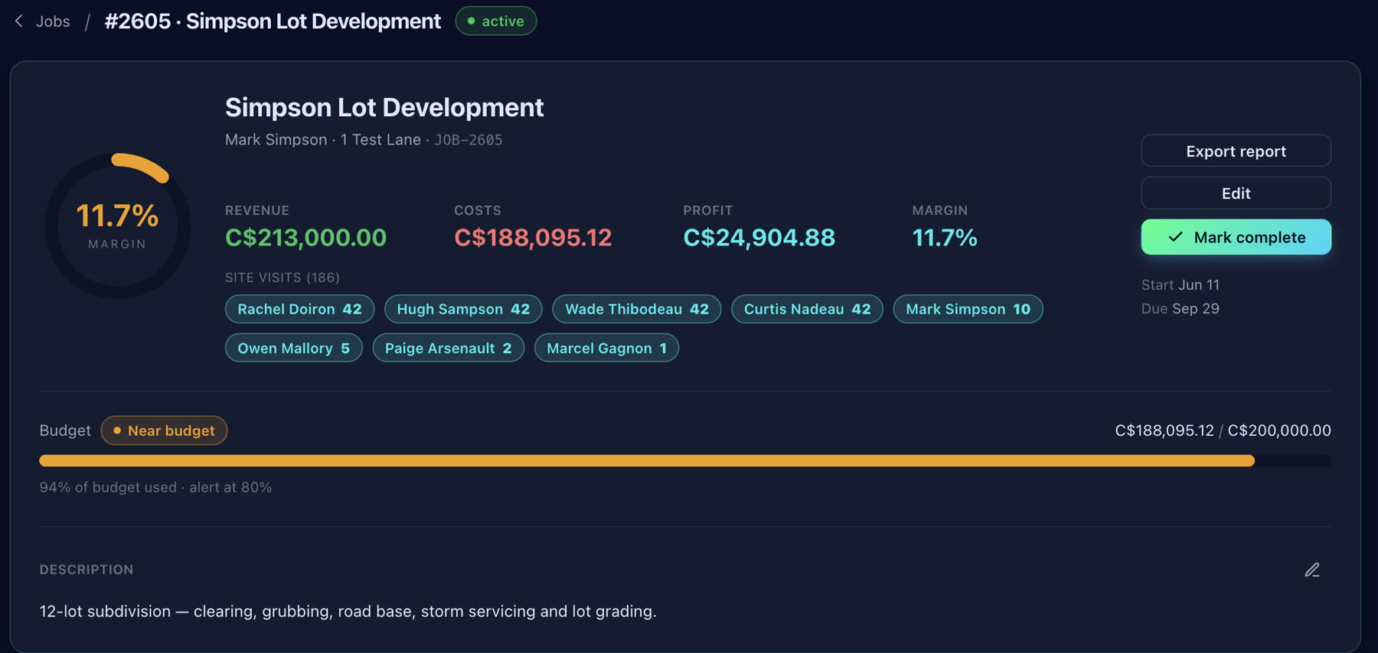Click the pencil icon in Description section

[x=1312, y=570]
